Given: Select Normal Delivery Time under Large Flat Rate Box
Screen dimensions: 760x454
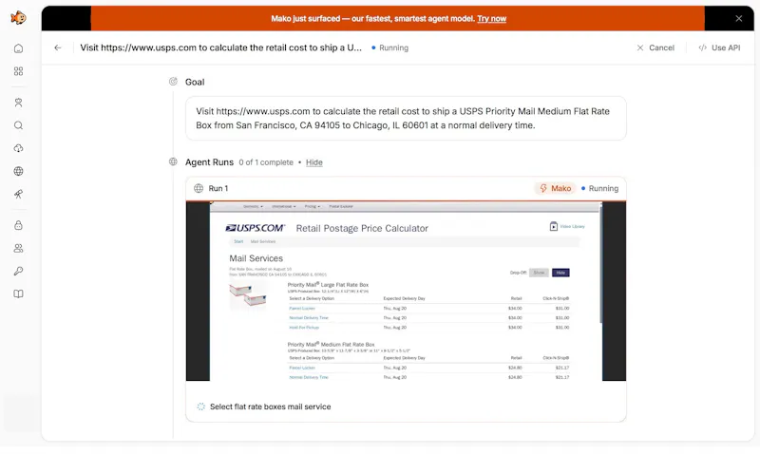Looking at the screenshot, I should tap(309, 318).
